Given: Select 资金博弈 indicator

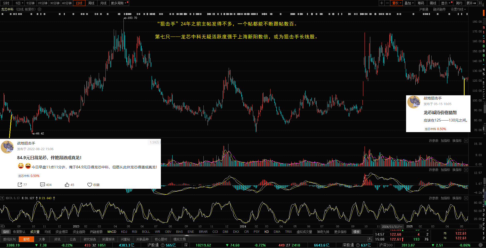Looking at the screenshot, I should 62,232.
